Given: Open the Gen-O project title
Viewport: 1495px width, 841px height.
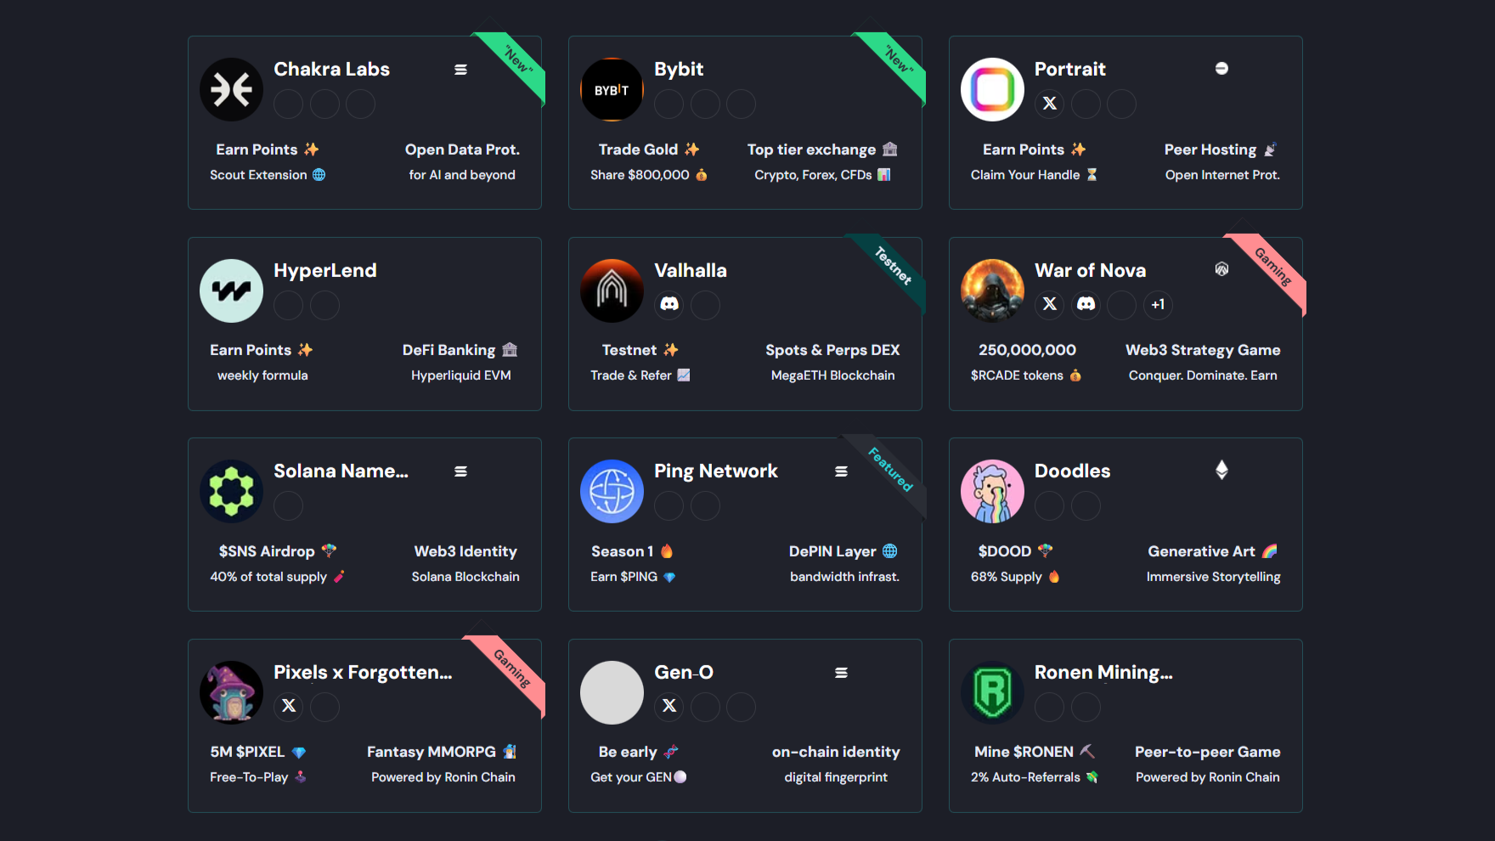Looking at the screenshot, I should pos(684,673).
